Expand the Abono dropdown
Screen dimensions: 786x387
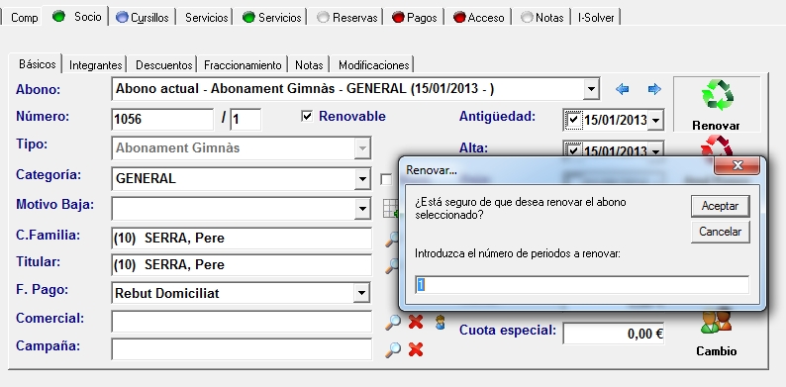592,90
